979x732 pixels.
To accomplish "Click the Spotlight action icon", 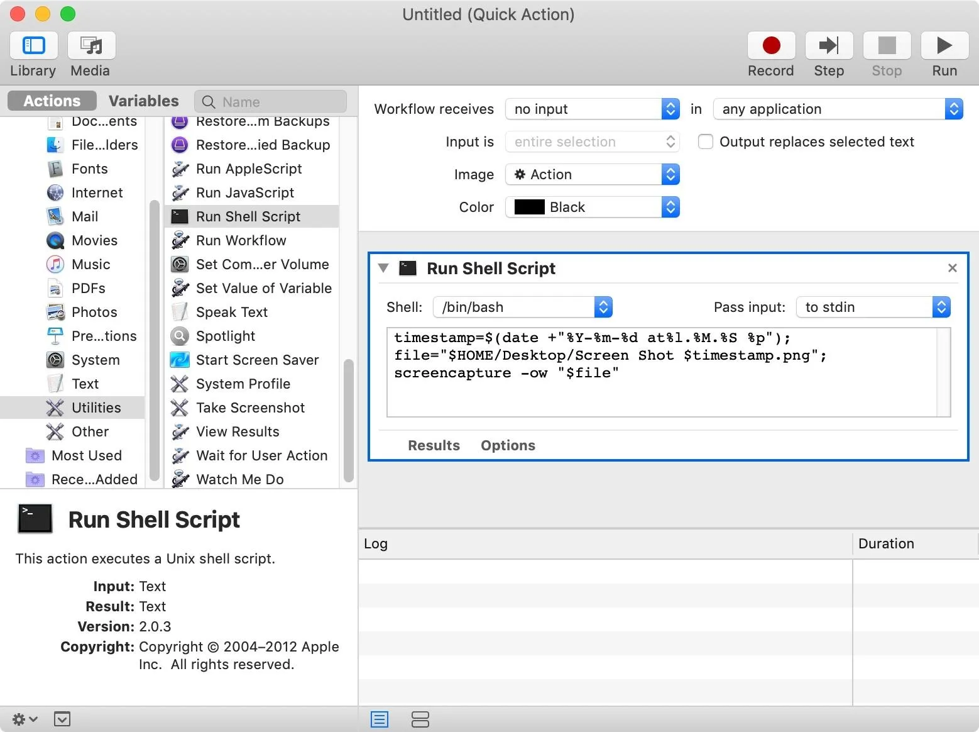I will click(180, 336).
